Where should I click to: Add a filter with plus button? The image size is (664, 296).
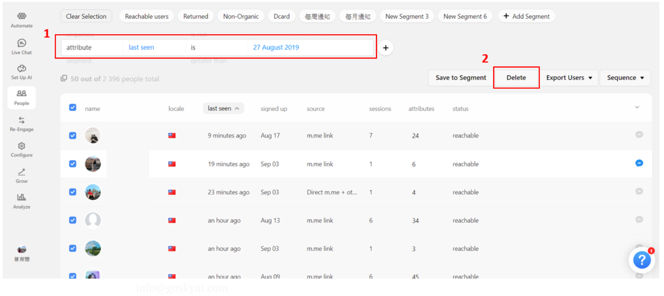385,48
